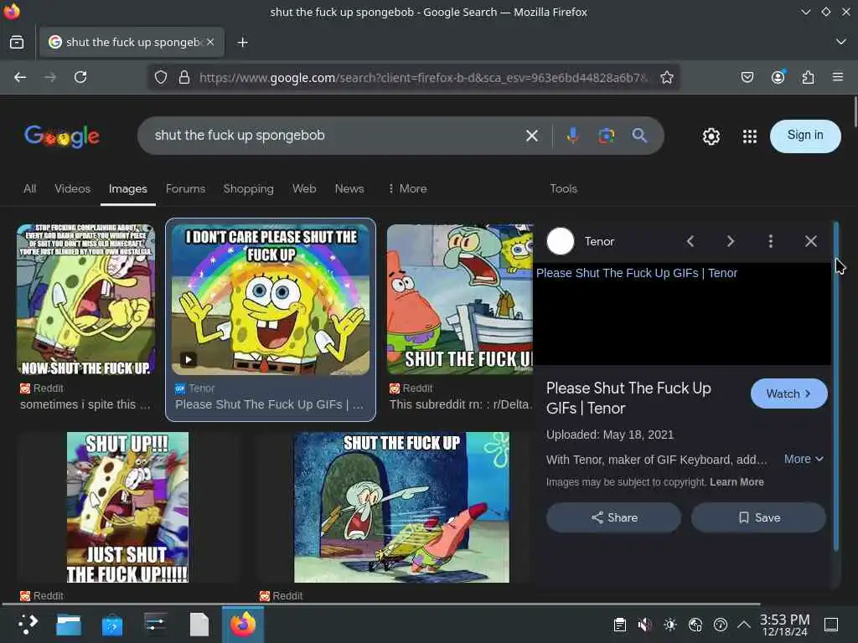
Task: Open System Settings from the taskbar
Action: click(156, 625)
